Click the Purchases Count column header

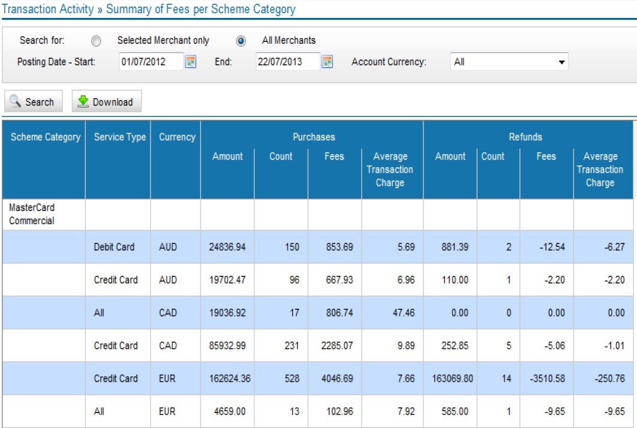(x=281, y=156)
